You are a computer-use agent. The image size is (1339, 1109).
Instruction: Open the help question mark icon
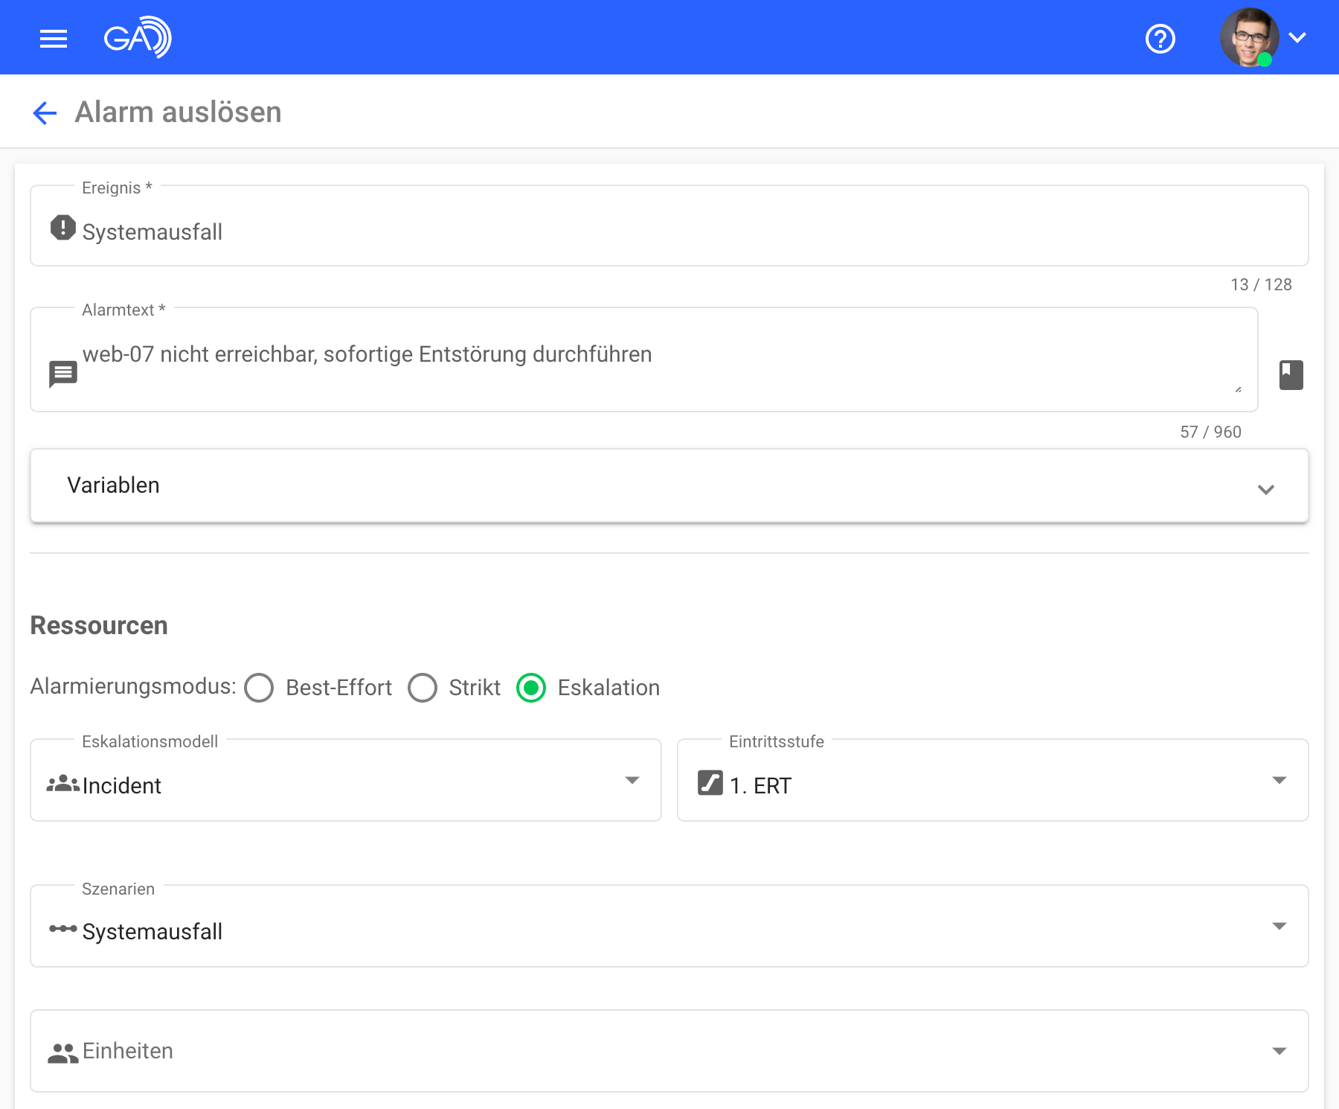(1160, 39)
